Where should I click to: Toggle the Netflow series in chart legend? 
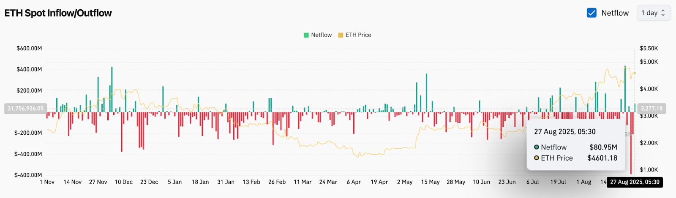(318, 35)
